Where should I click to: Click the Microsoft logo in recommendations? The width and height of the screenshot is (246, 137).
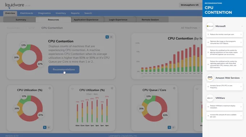pos(210,26)
